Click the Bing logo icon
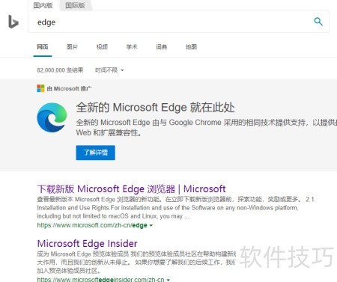This screenshot has width=337, height=282. (13, 22)
